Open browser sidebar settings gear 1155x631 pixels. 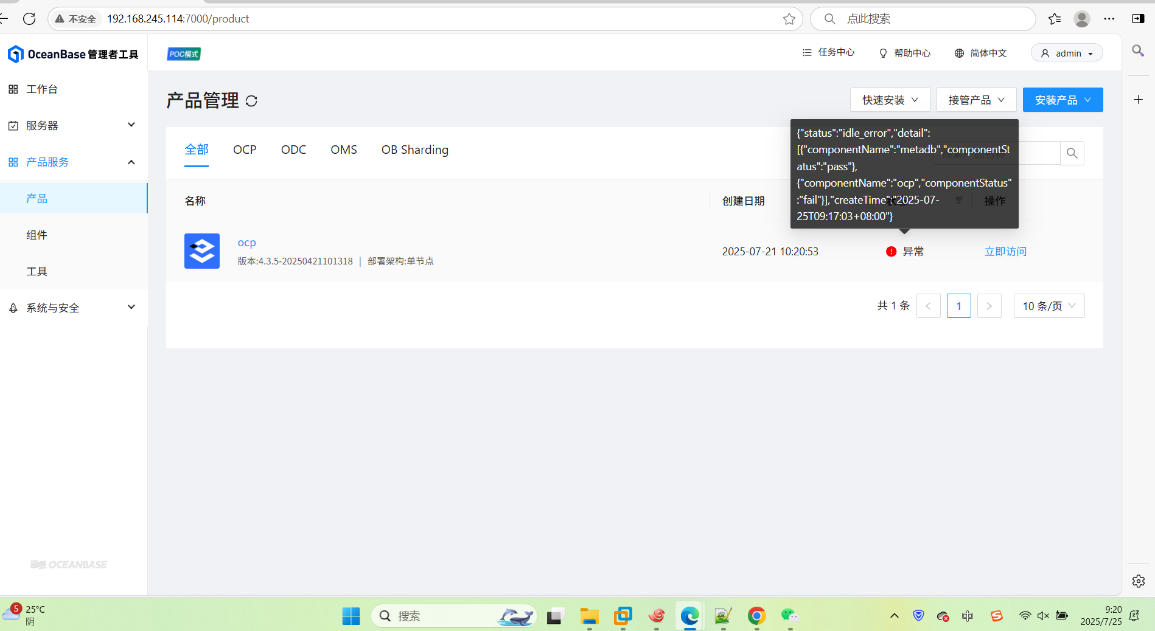1139,581
